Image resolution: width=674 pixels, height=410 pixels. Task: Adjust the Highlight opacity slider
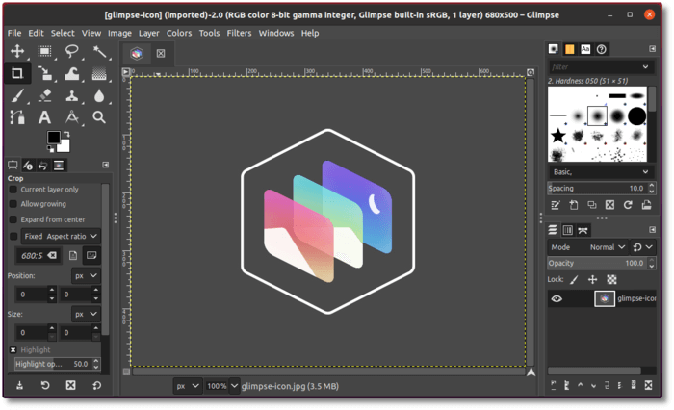pyautogui.click(x=53, y=364)
